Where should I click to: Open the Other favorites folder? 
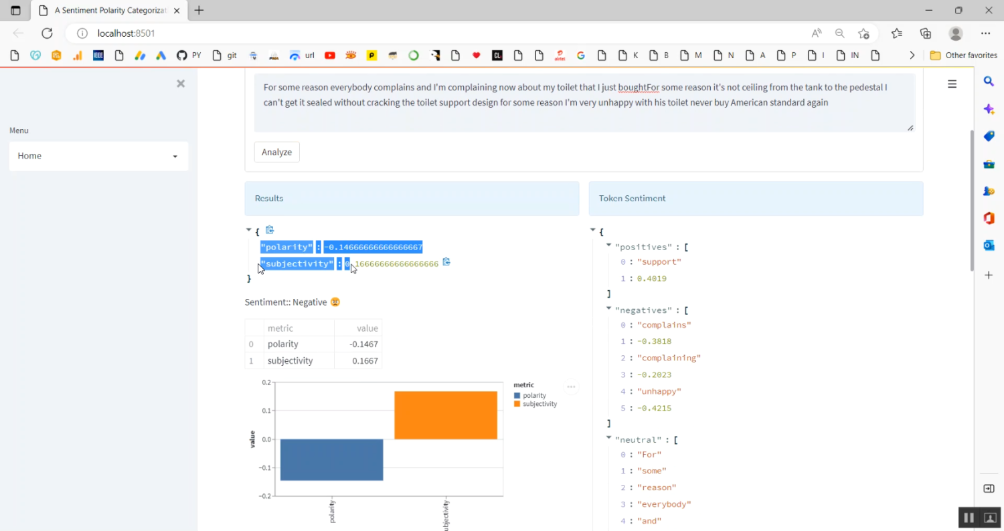[964, 56]
